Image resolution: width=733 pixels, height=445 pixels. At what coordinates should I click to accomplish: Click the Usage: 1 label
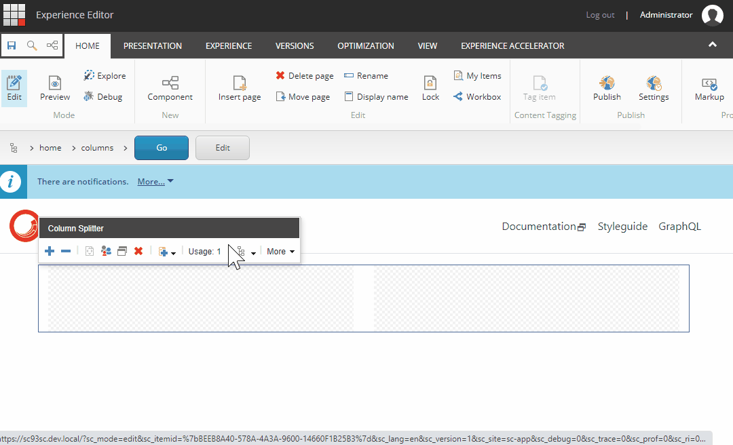204,252
